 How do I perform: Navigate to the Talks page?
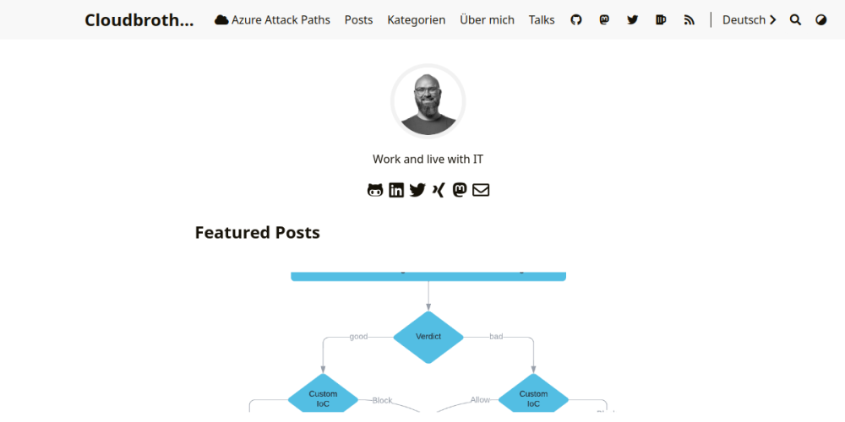pos(542,20)
